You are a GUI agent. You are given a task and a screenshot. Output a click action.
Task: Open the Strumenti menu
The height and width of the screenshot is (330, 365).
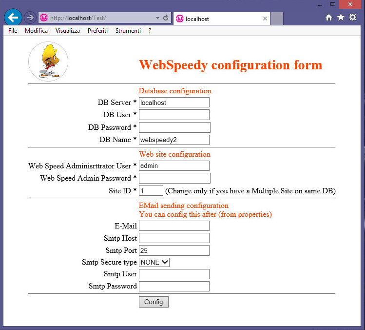128,31
